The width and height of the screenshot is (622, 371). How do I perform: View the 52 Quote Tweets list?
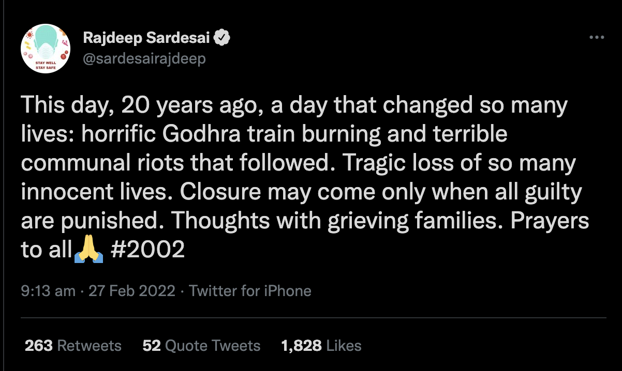[201, 346]
